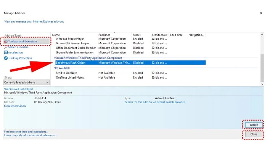This screenshot has width=267, height=150.
Task: Enable the selected Shockwave Flash Object
Action: (x=254, y=125)
